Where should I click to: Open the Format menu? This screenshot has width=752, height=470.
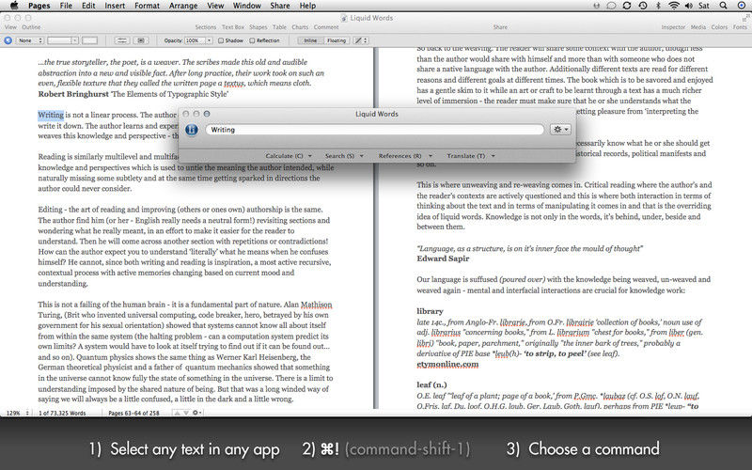click(x=147, y=6)
